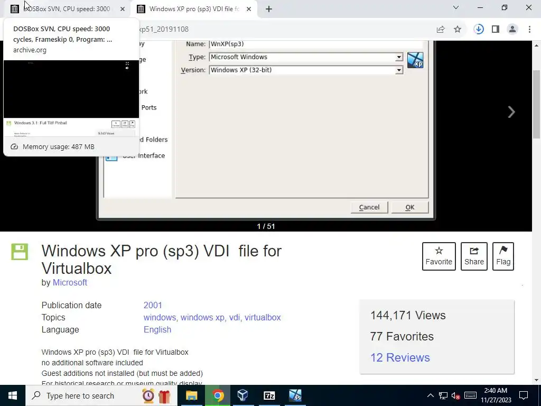Click the 77 Favorites text
The width and height of the screenshot is (541, 406).
click(402, 336)
